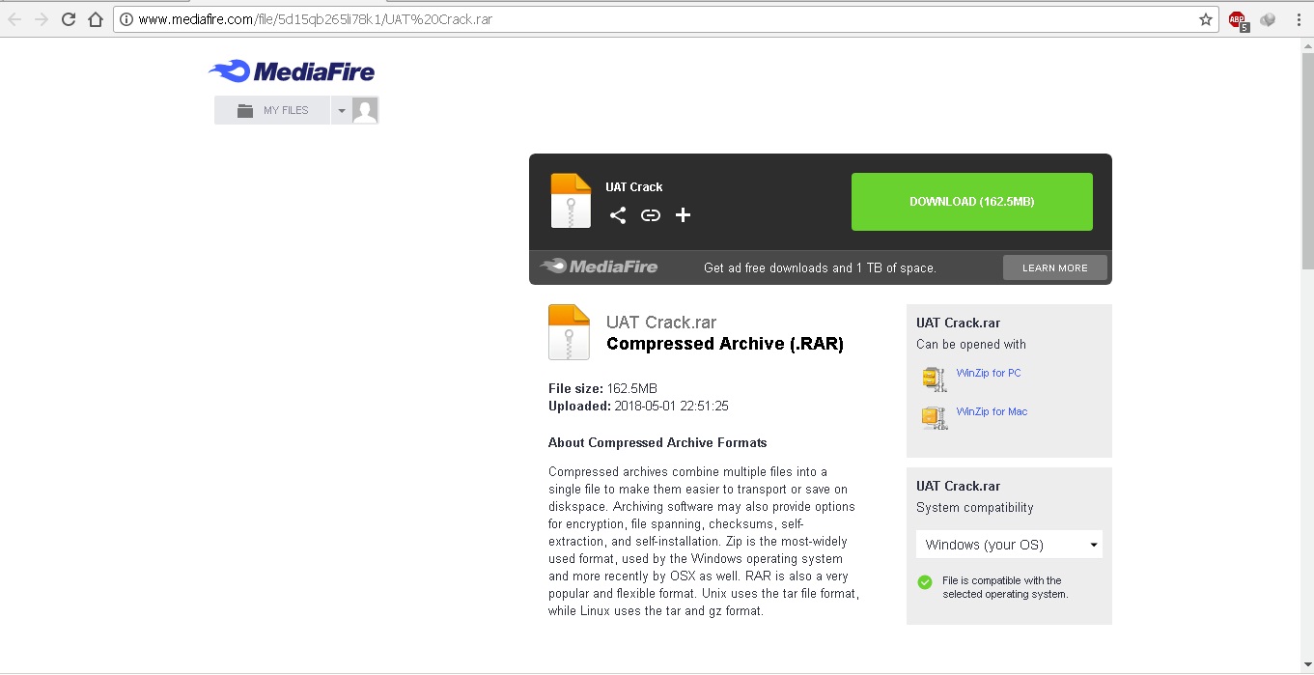
Task: Click the browser forward arrow
Action: pos(42,19)
